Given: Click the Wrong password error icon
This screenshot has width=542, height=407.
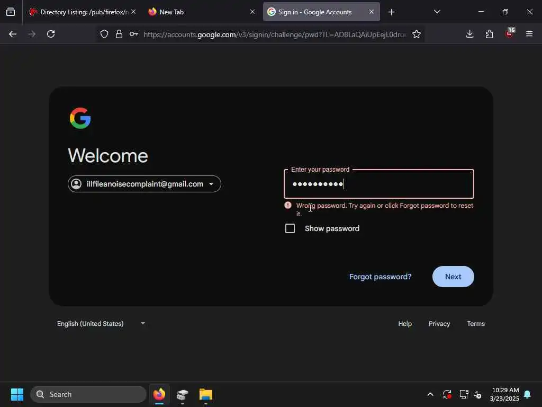Looking at the screenshot, I should coord(287,205).
